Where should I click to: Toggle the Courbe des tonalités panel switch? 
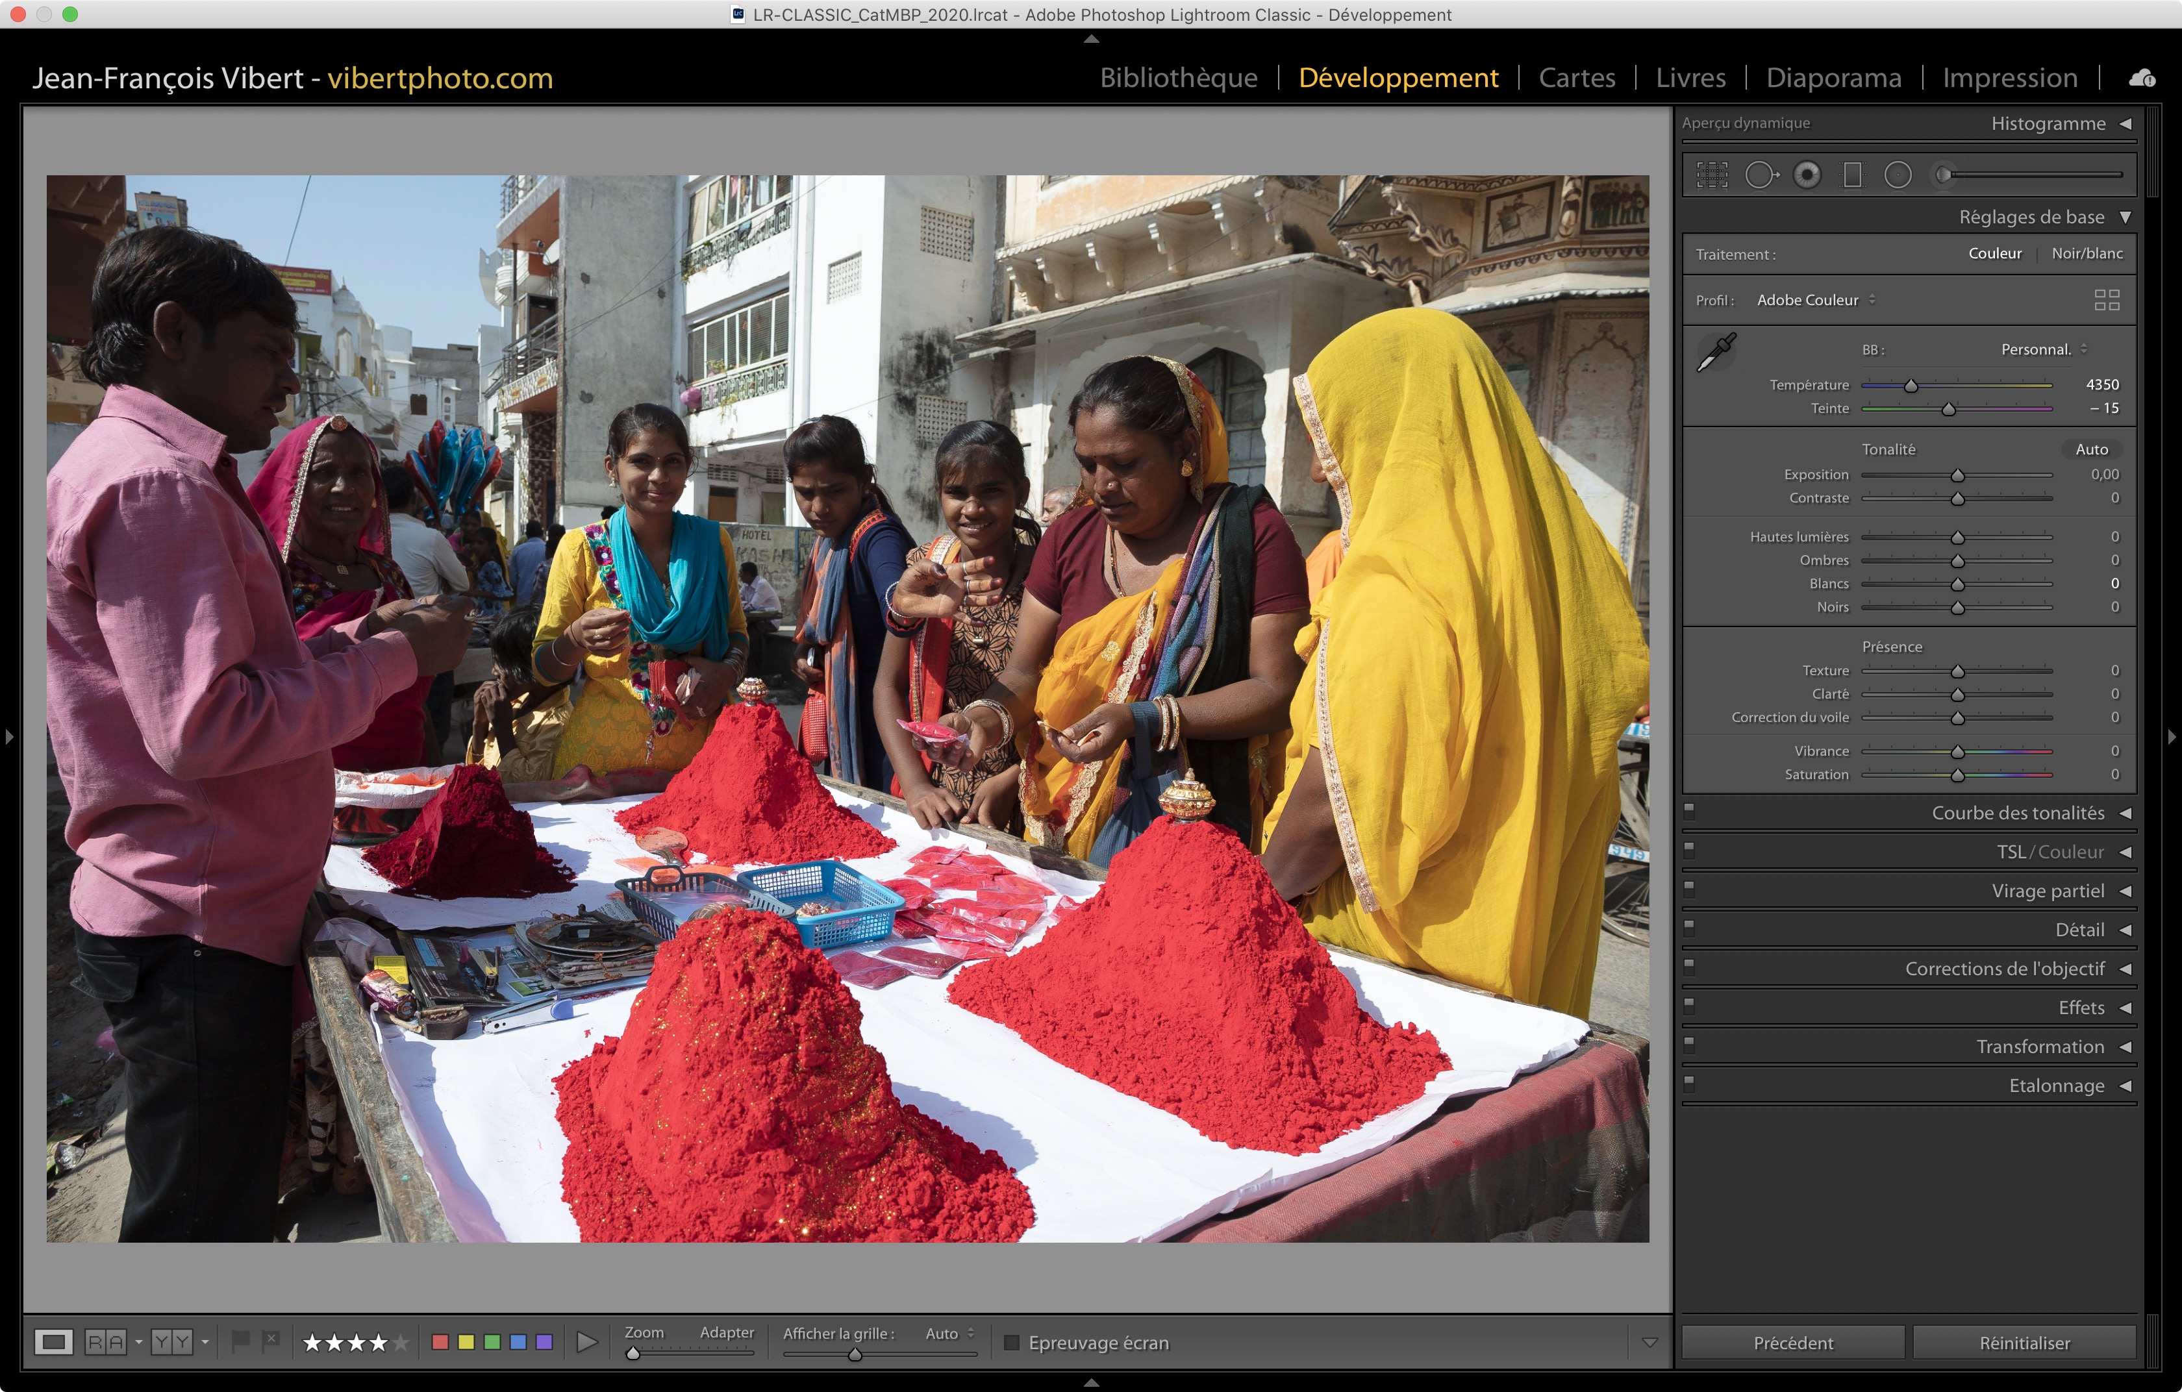1689,812
